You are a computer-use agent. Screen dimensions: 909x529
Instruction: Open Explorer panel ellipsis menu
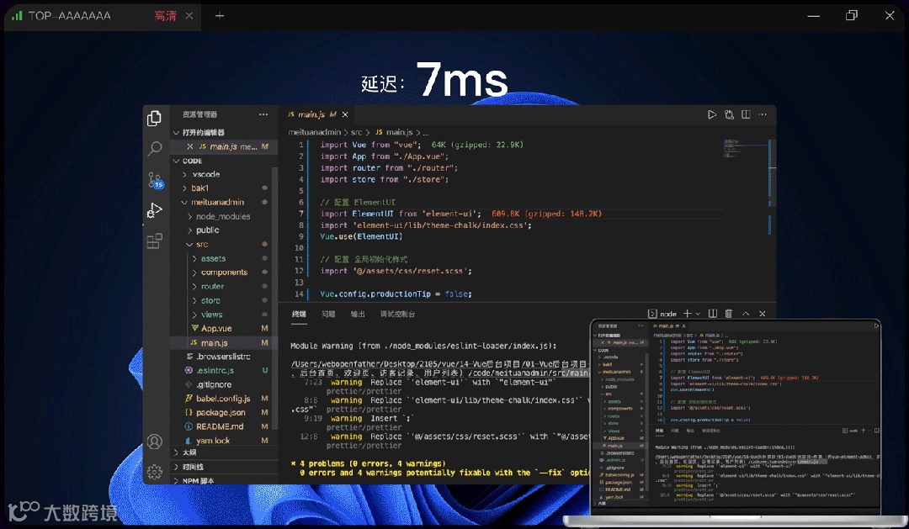(263, 114)
